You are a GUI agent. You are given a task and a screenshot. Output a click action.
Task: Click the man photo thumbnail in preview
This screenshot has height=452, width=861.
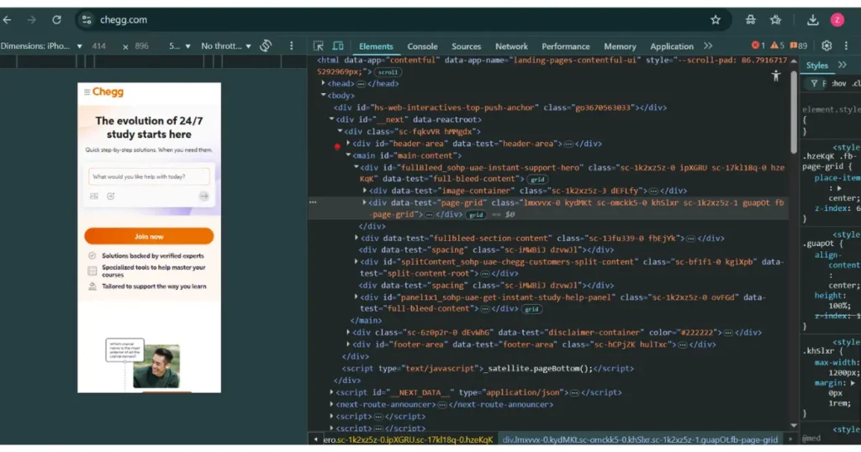pyautogui.click(x=156, y=366)
